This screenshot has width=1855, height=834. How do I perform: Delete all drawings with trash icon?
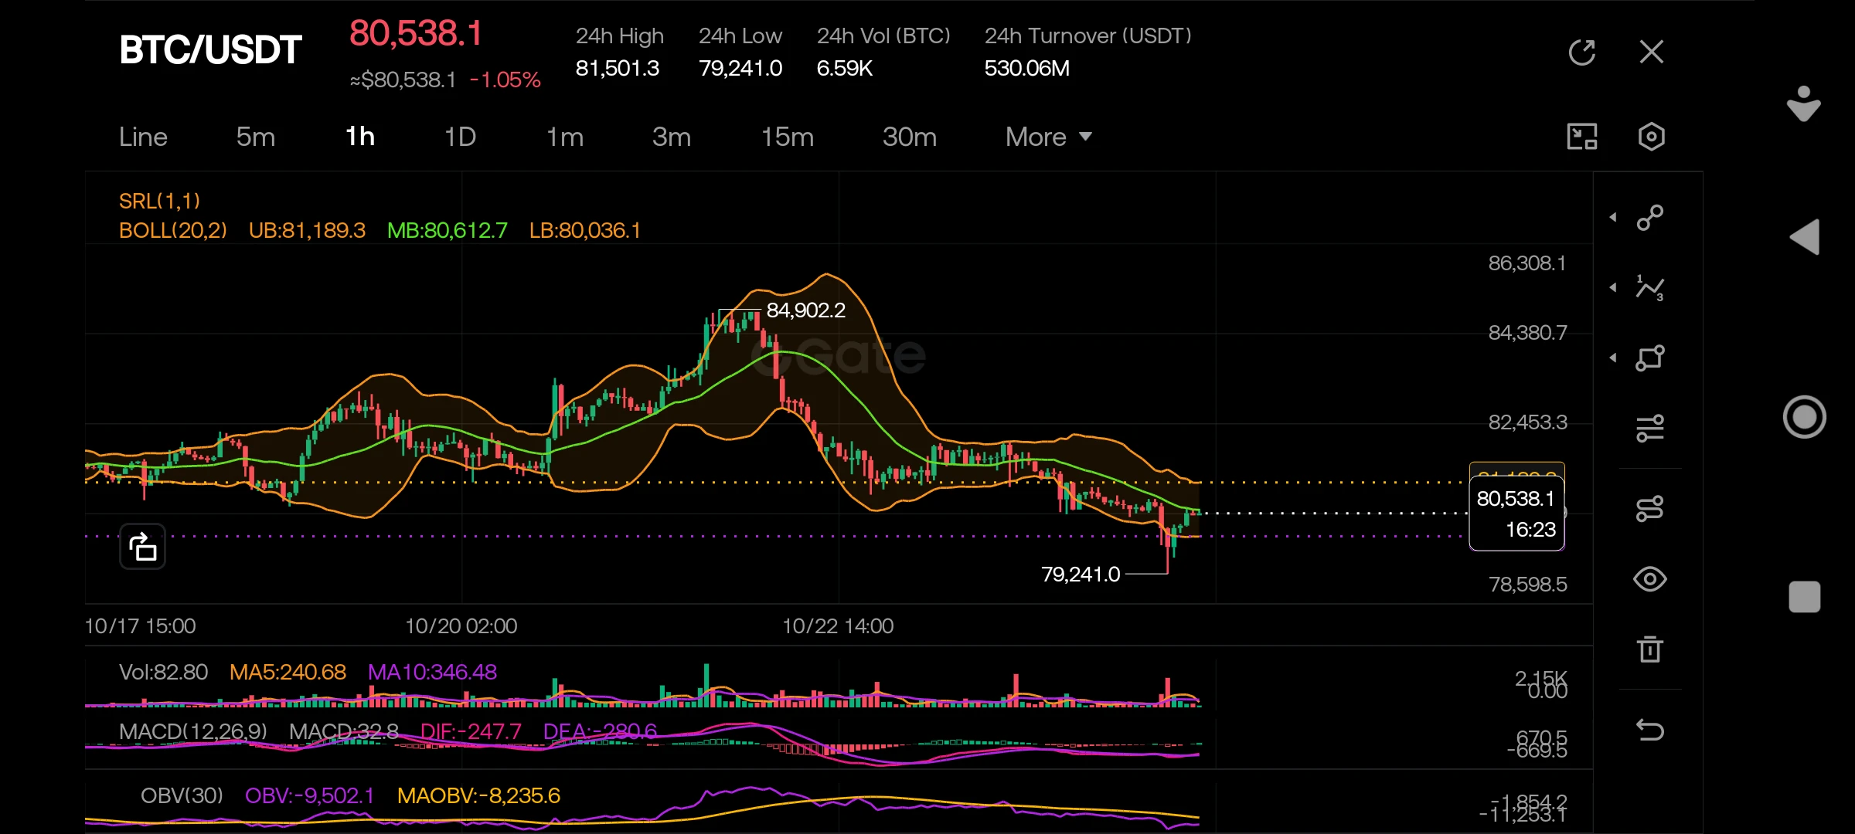point(1650,649)
